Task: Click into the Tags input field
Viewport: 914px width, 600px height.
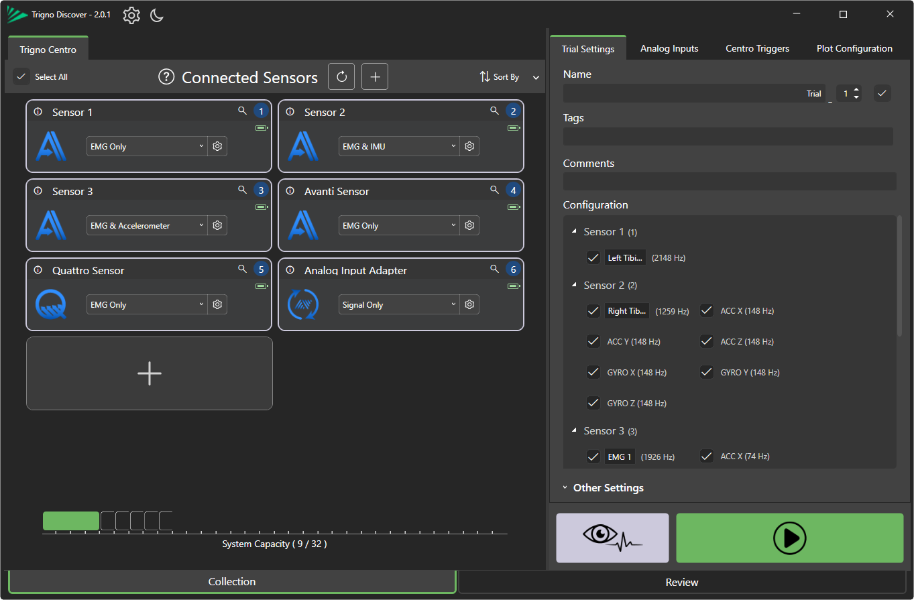Action: [728, 137]
